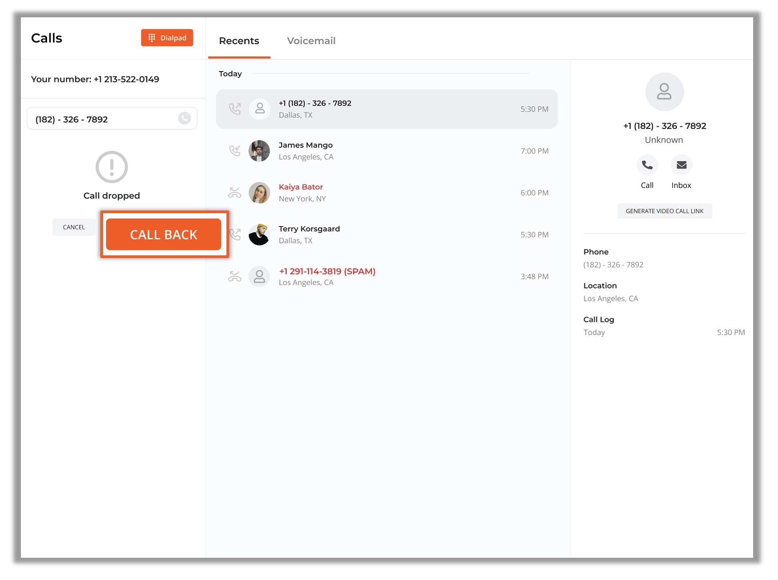Switch to the Voicemail tab
The image size is (778, 580).
(311, 41)
